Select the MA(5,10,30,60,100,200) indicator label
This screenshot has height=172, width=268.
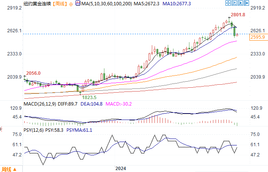point(107,3)
